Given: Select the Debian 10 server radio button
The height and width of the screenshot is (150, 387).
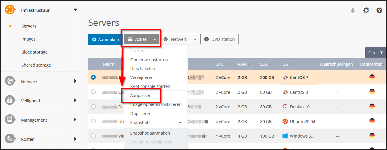Looking at the screenshot, I should 93,107.
